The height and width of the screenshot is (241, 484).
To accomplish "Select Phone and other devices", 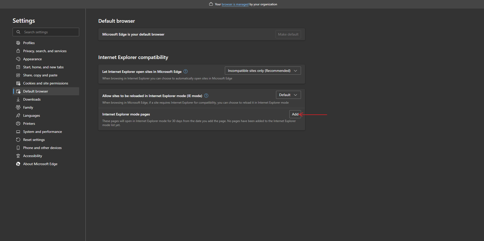I will click(46, 148).
